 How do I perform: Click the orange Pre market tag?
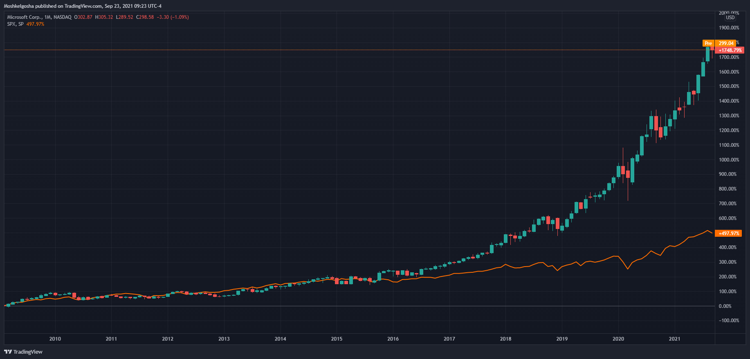coord(708,43)
